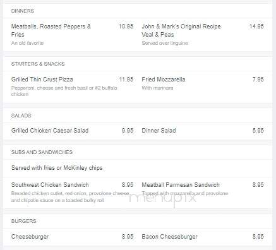Click the menupix watermark logo
The image size is (276, 250).
tap(162, 198)
